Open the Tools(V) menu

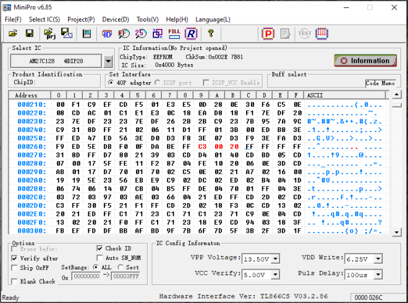coord(148,20)
